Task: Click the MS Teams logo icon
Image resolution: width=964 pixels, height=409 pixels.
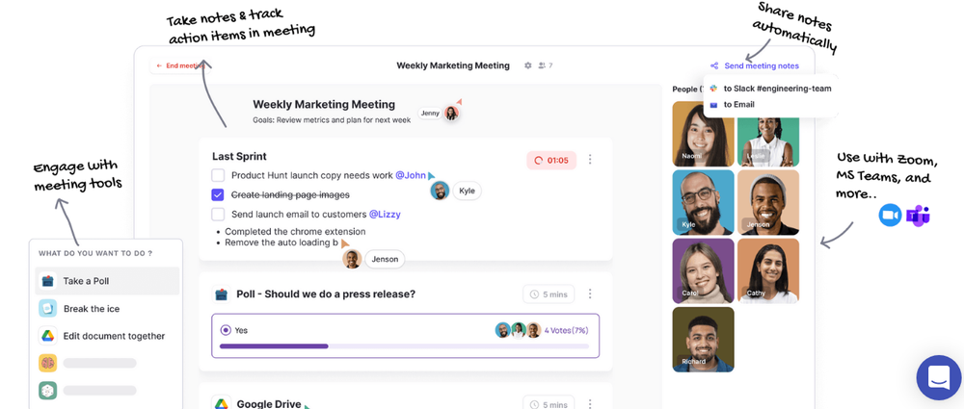Action: click(918, 216)
